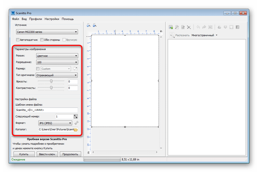258x172 pixels.
Task: Open the Профили menu
Action: pos(36,19)
